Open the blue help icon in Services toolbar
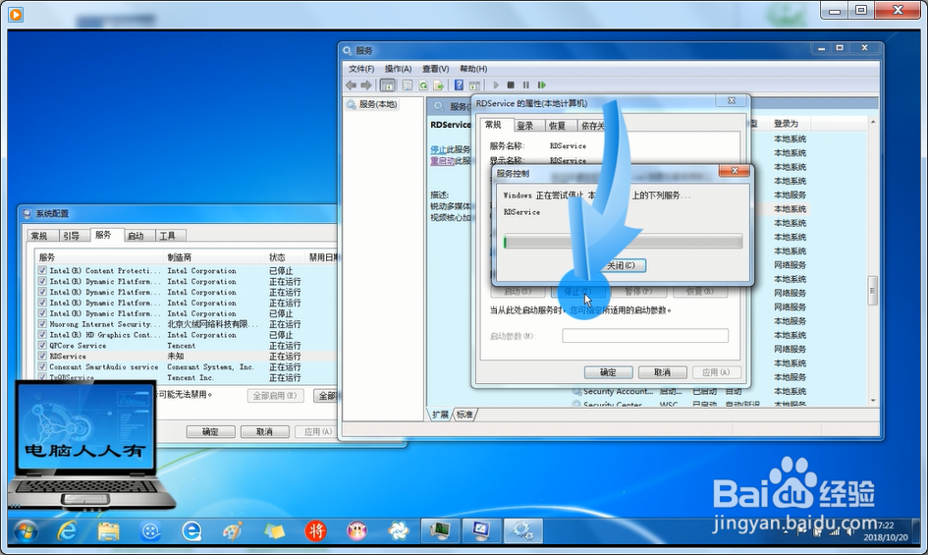This screenshot has width=928, height=555. [x=459, y=85]
